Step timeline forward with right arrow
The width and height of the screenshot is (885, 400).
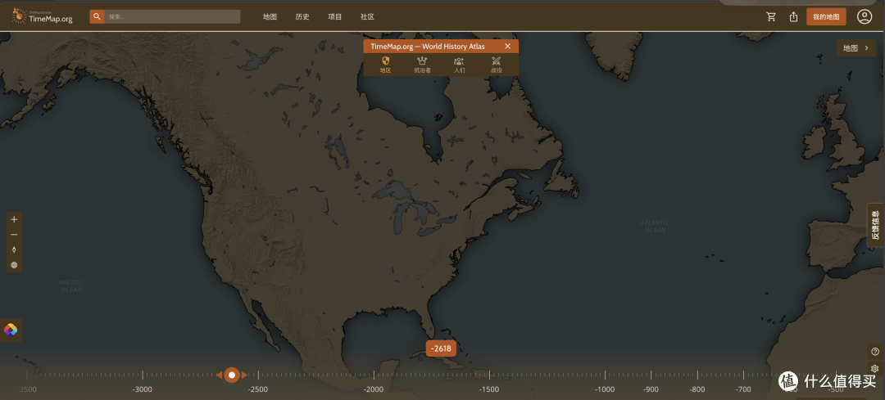(244, 375)
